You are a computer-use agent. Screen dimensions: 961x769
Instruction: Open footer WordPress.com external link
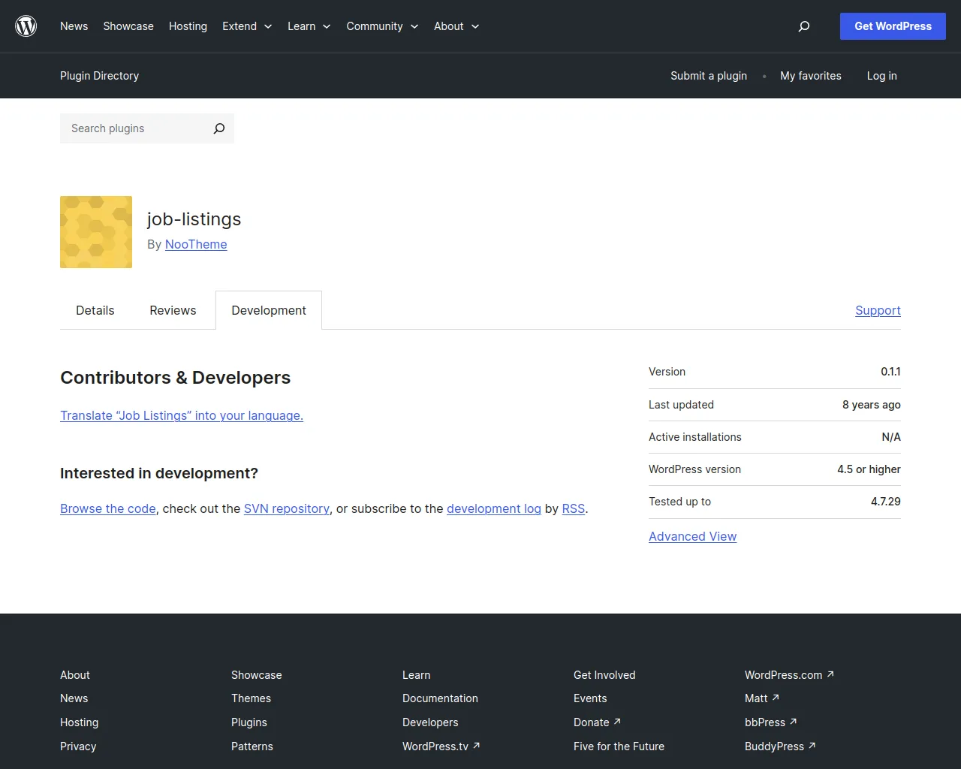[789, 675]
